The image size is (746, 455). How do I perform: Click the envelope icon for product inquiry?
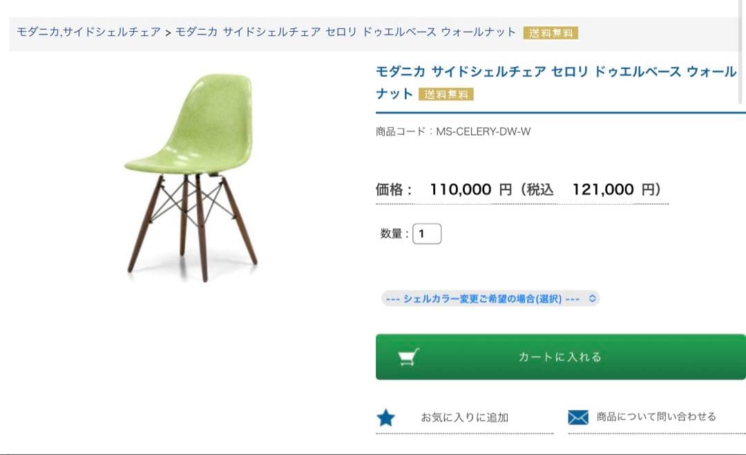click(x=579, y=416)
